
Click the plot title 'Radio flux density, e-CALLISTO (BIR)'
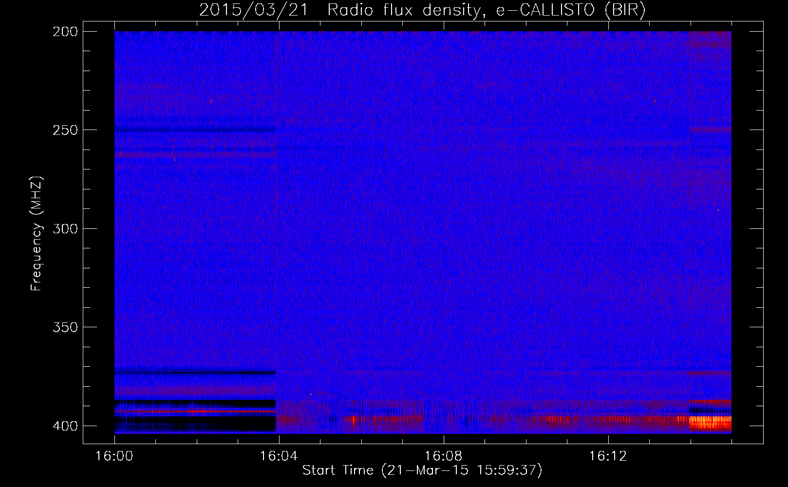[486, 10]
